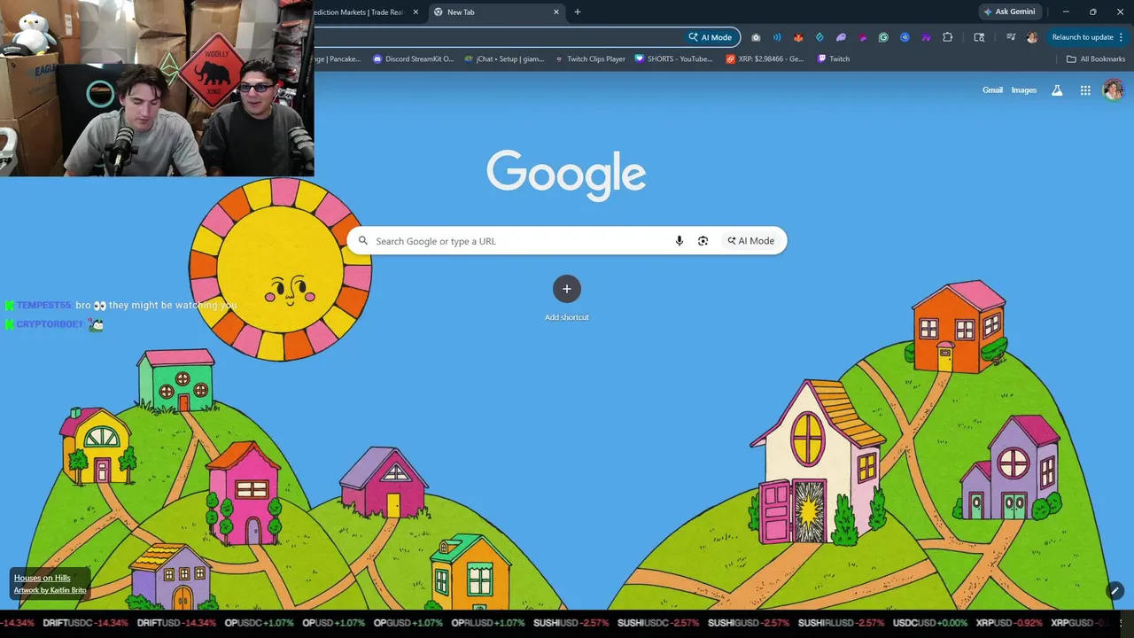Click the chat username CRYPTORBOE1

click(x=50, y=324)
